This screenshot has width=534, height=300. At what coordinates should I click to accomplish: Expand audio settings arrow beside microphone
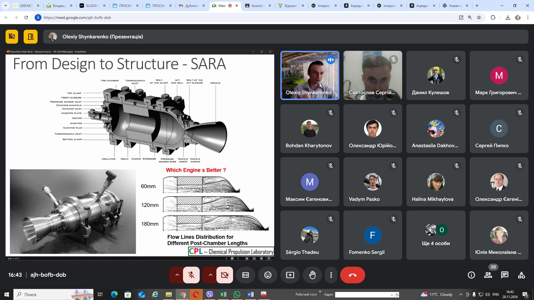point(177,275)
